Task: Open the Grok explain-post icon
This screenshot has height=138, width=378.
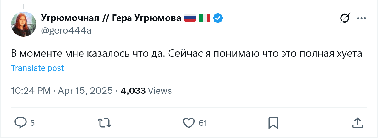Action: [344, 19]
